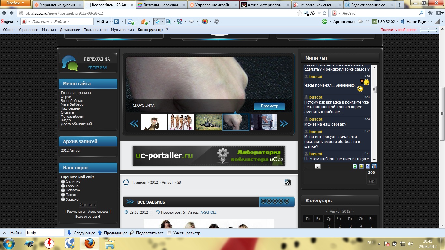The image size is (445, 250).
Task: Open the mini-chat auto-refresh dropdown
Action: 318,166
